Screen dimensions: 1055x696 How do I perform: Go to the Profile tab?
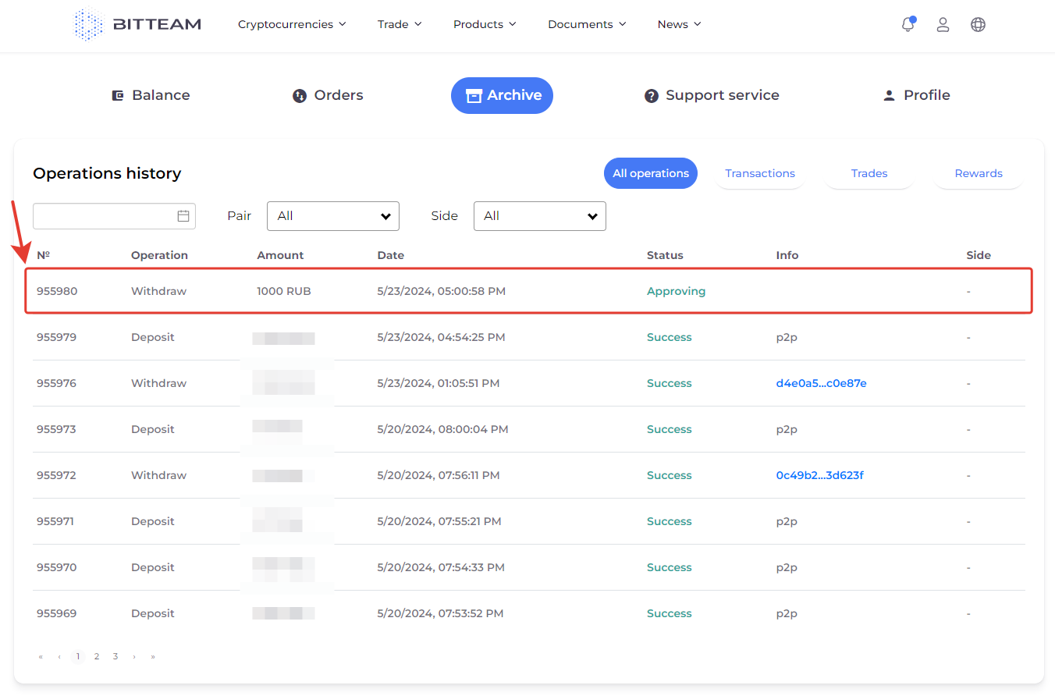click(x=916, y=95)
